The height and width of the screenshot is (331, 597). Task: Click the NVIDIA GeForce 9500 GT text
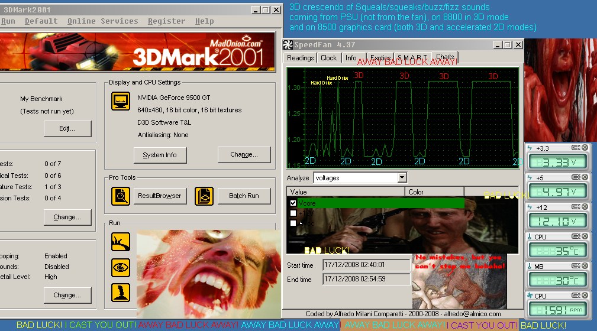coord(173,98)
